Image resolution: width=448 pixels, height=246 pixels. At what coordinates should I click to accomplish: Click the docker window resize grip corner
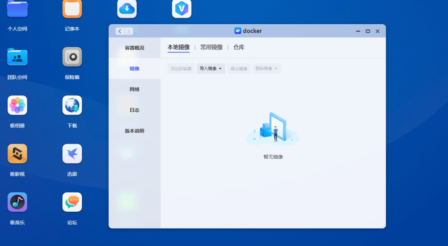(383, 226)
